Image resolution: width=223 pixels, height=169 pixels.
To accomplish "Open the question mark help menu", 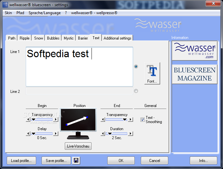I will pyautogui.click(x=66, y=13).
